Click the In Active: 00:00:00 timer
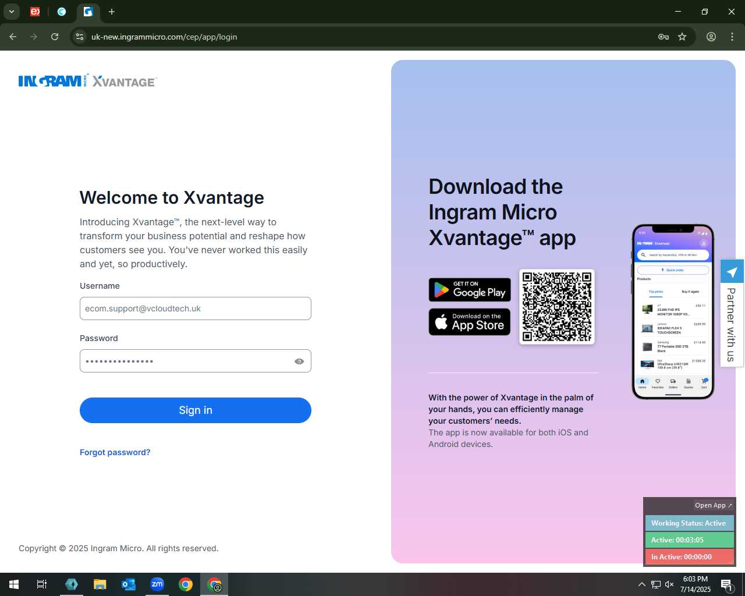Image resolution: width=745 pixels, height=596 pixels. tap(689, 557)
